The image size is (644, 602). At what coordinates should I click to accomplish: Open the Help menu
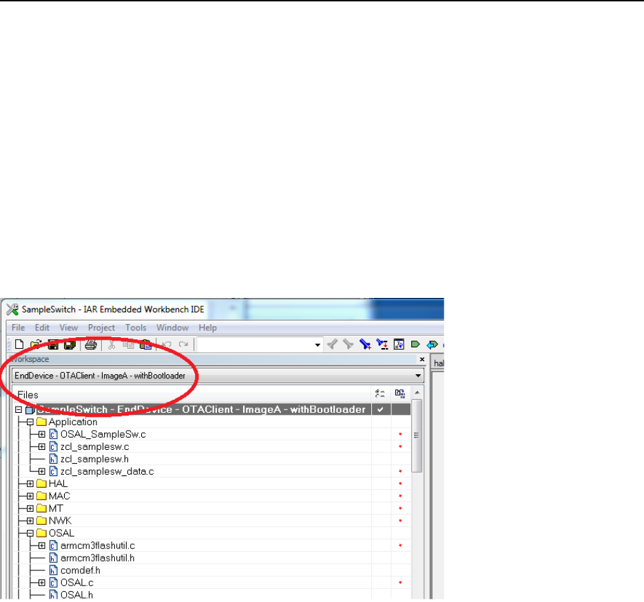[207, 327]
